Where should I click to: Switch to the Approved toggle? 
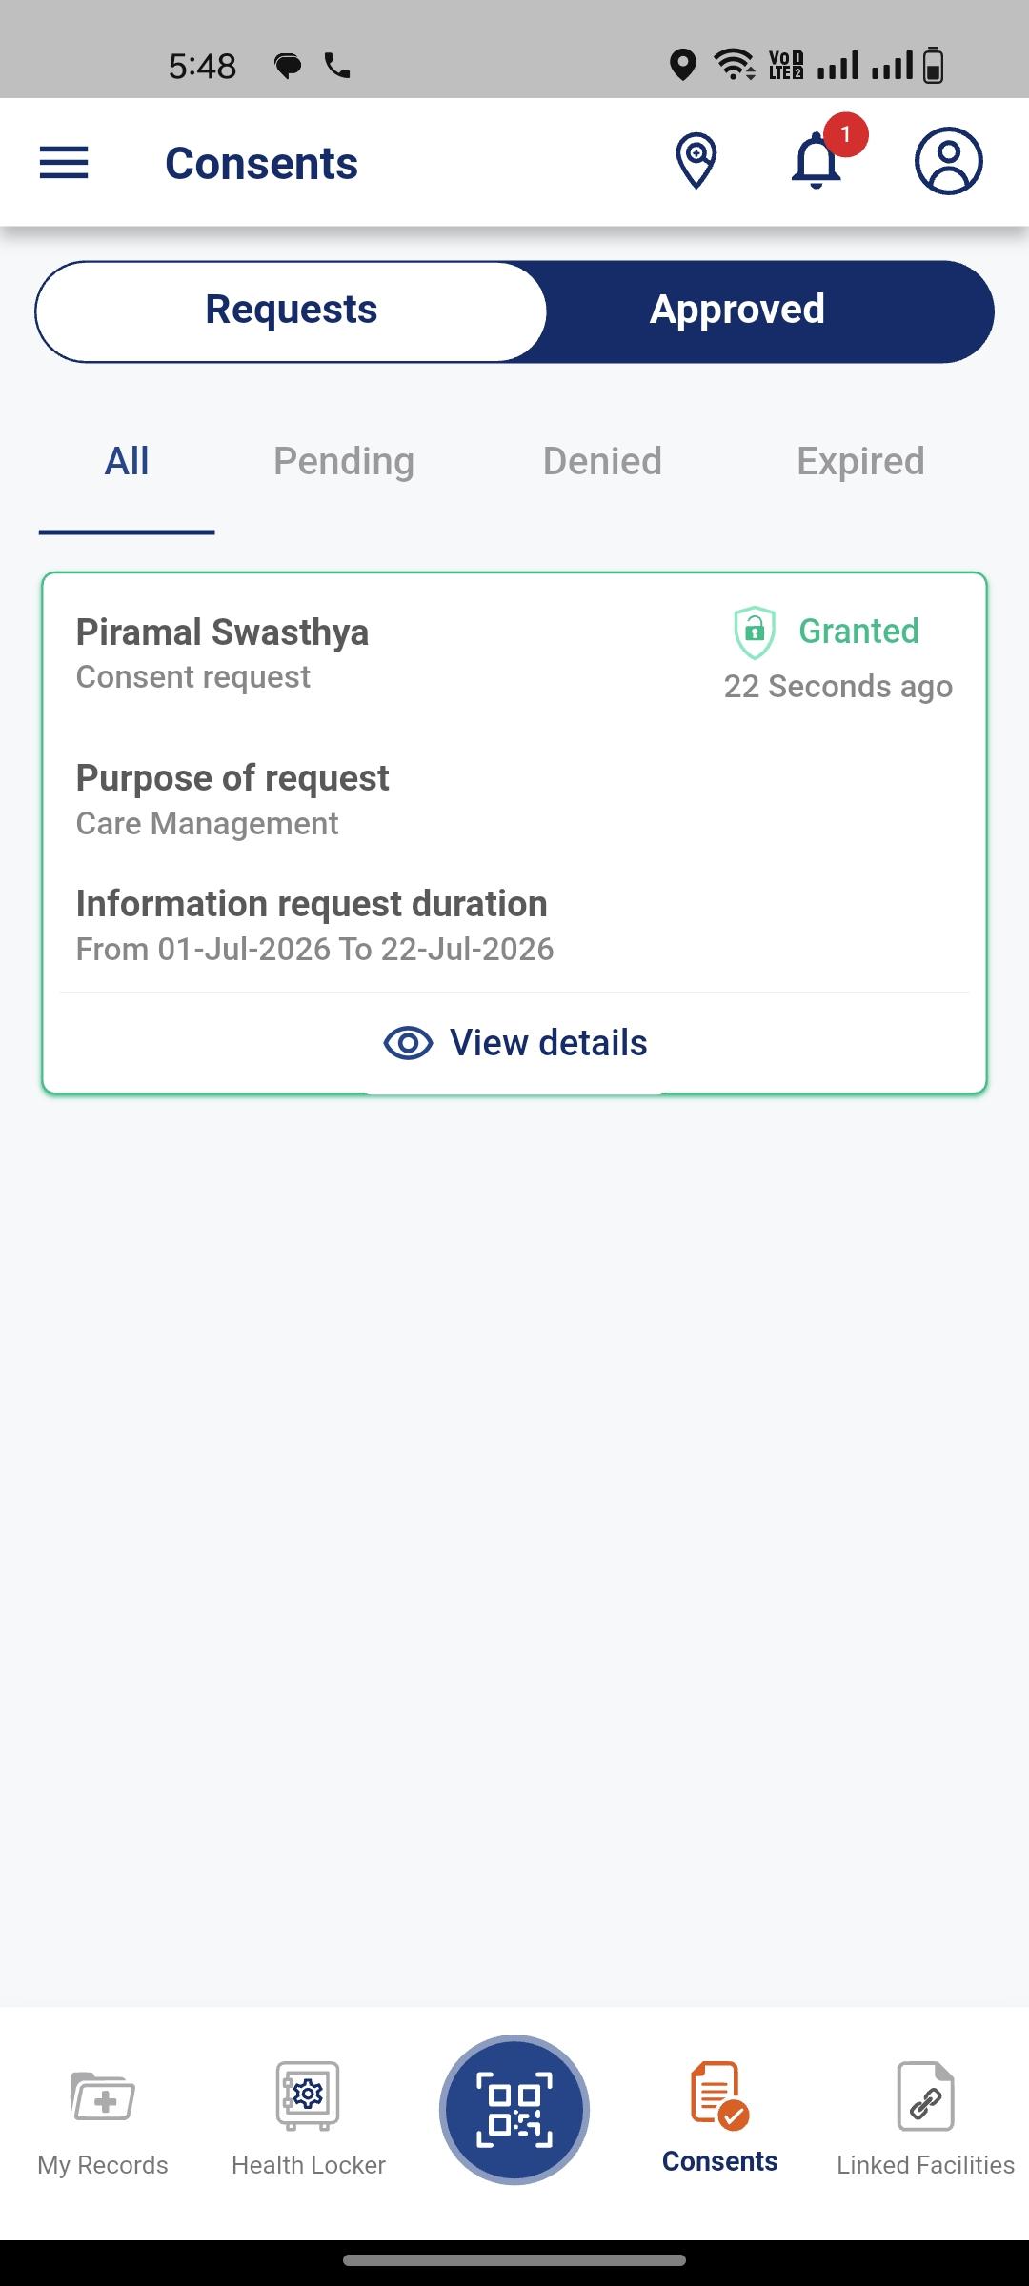737,311
